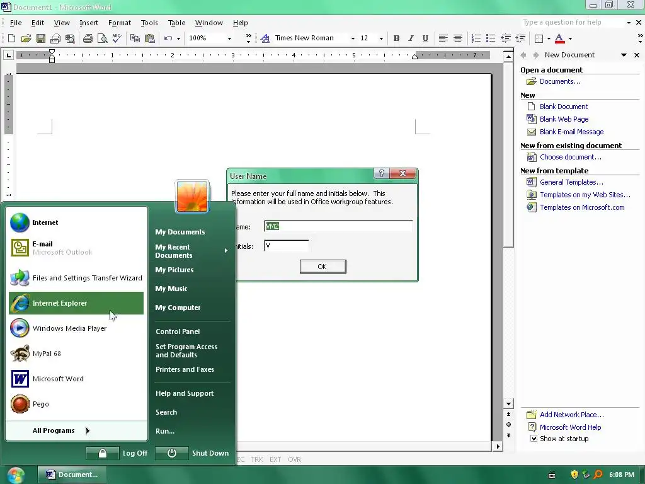Click the Print toolbar icon
Image resolution: width=645 pixels, height=484 pixels.
coord(88,38)
